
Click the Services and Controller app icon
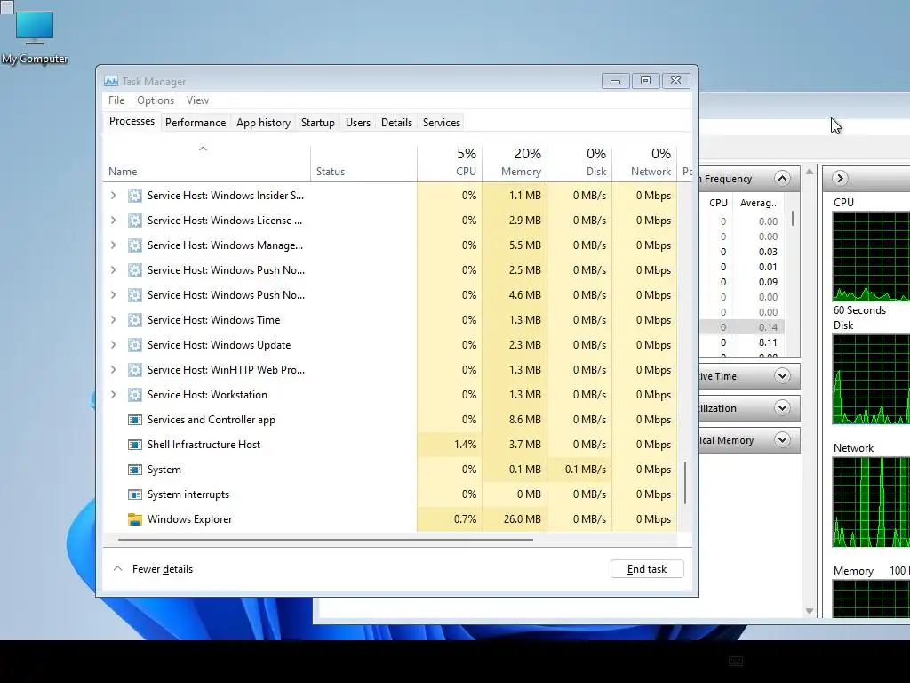135,420
